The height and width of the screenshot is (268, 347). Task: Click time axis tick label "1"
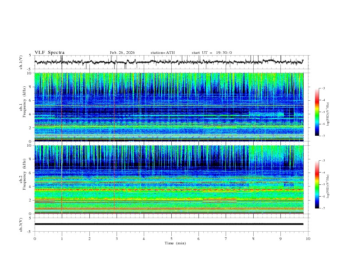[62, 239]
